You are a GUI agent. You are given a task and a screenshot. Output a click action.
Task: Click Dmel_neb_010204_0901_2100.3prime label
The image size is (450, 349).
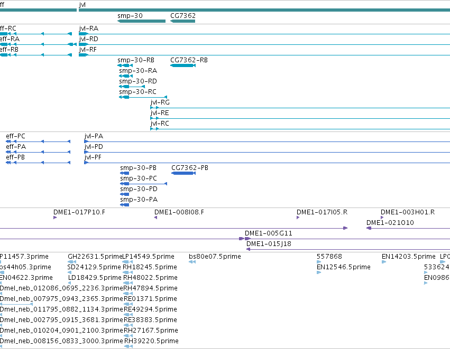point(61,331)
